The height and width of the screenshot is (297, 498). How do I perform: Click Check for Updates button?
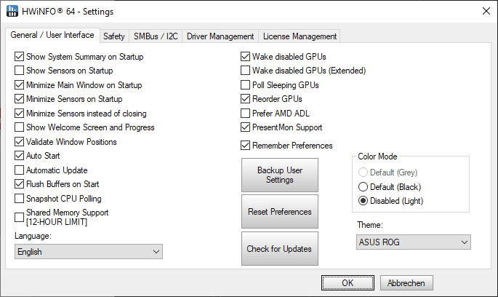(280, 249)
